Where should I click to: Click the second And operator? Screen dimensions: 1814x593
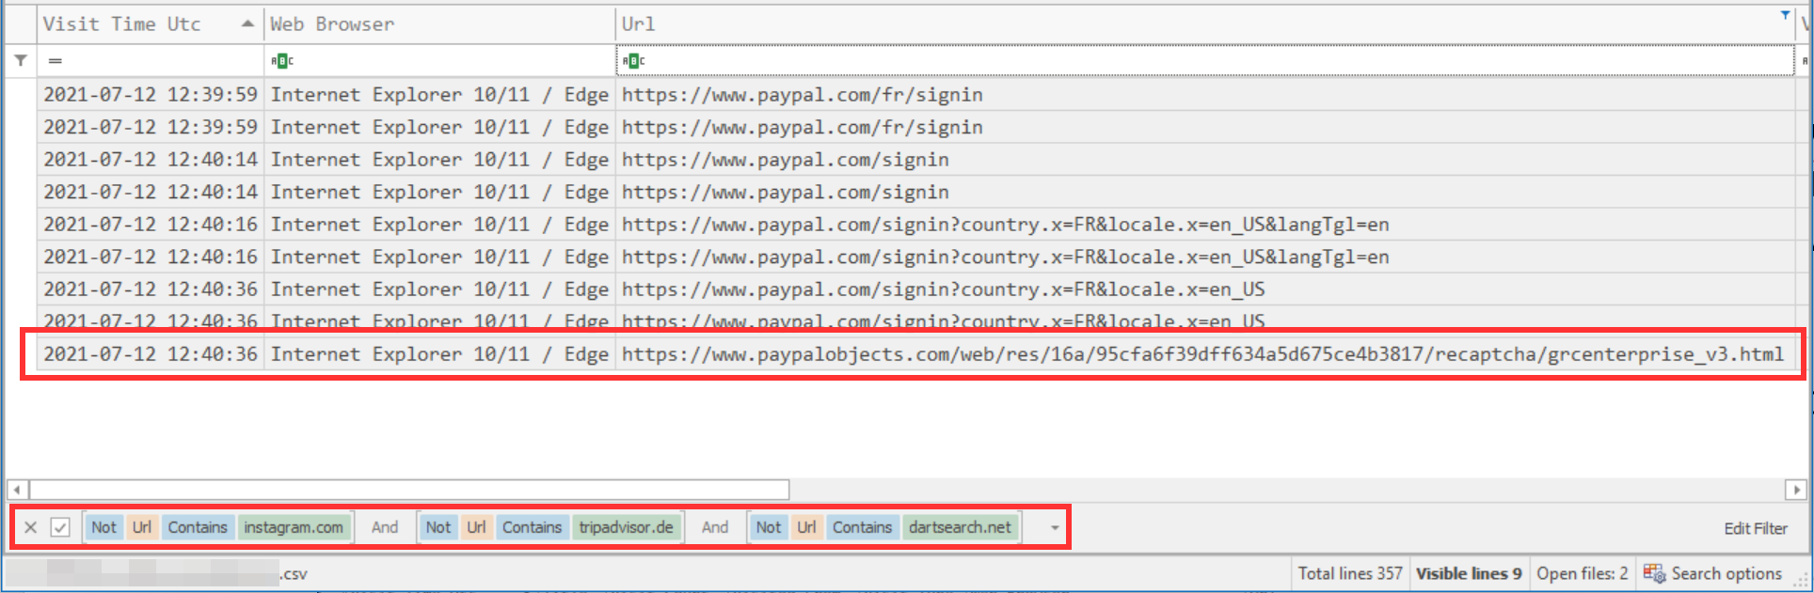click(715, 527)
